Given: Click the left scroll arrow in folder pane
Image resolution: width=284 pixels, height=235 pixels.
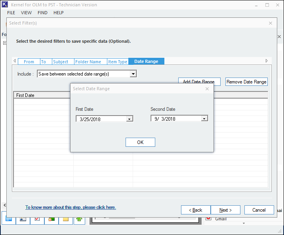Looking at the screenshot, I should pyautogui.click(x=5, y=205).
